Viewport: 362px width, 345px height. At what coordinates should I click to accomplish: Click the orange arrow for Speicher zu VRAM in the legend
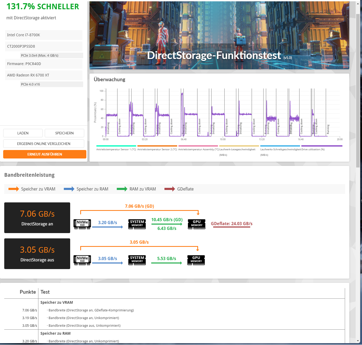point(14,189)
